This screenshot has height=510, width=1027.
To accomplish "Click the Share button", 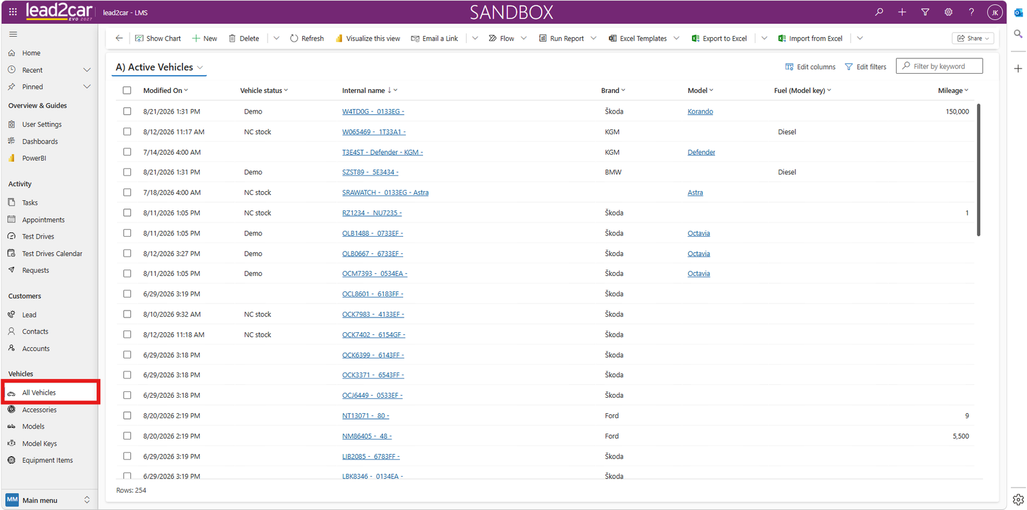I will [x=973, y=38].
